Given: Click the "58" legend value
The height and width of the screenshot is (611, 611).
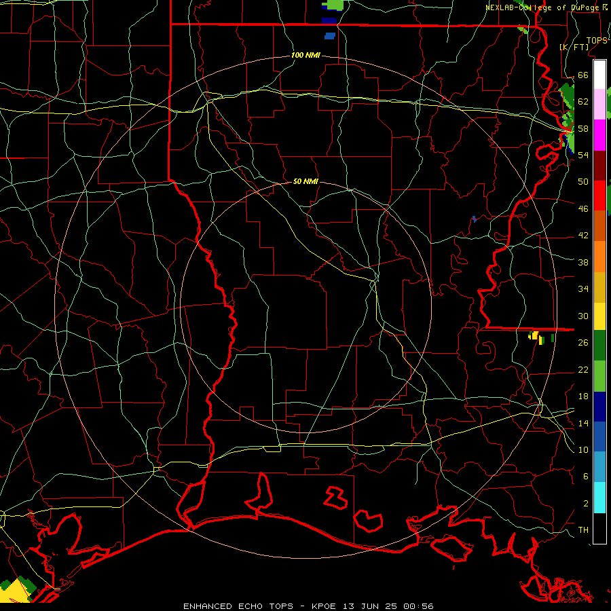Looking at the screenshot, I should 583,128.
